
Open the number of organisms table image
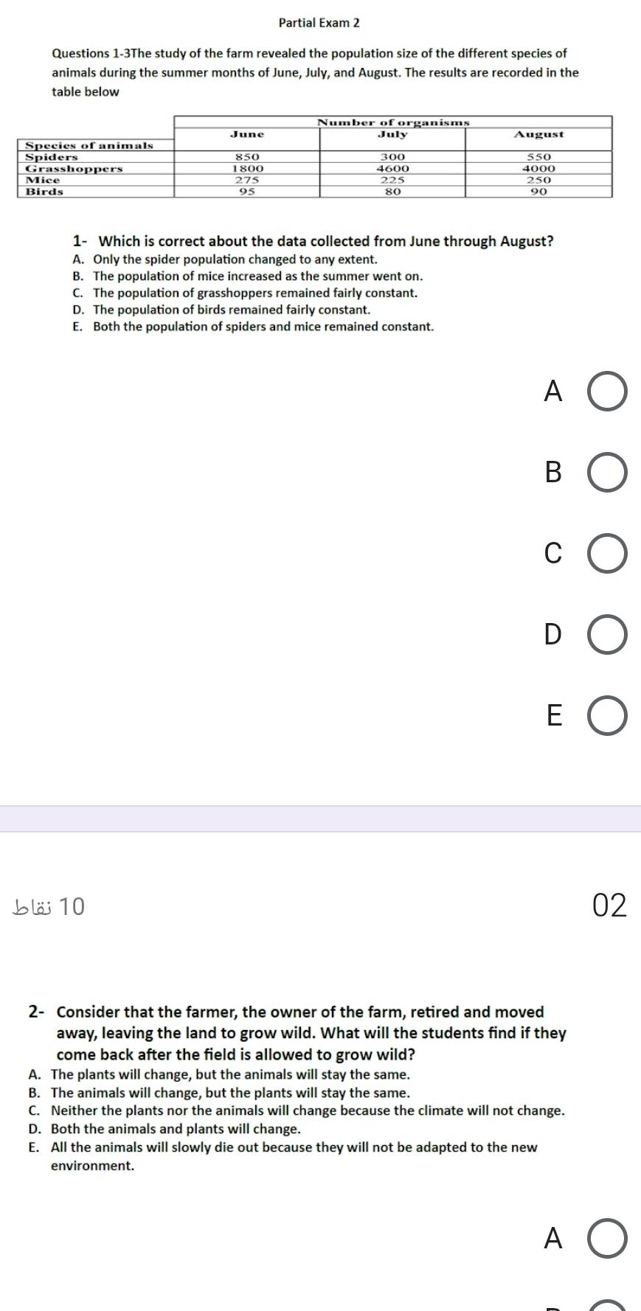315,156
